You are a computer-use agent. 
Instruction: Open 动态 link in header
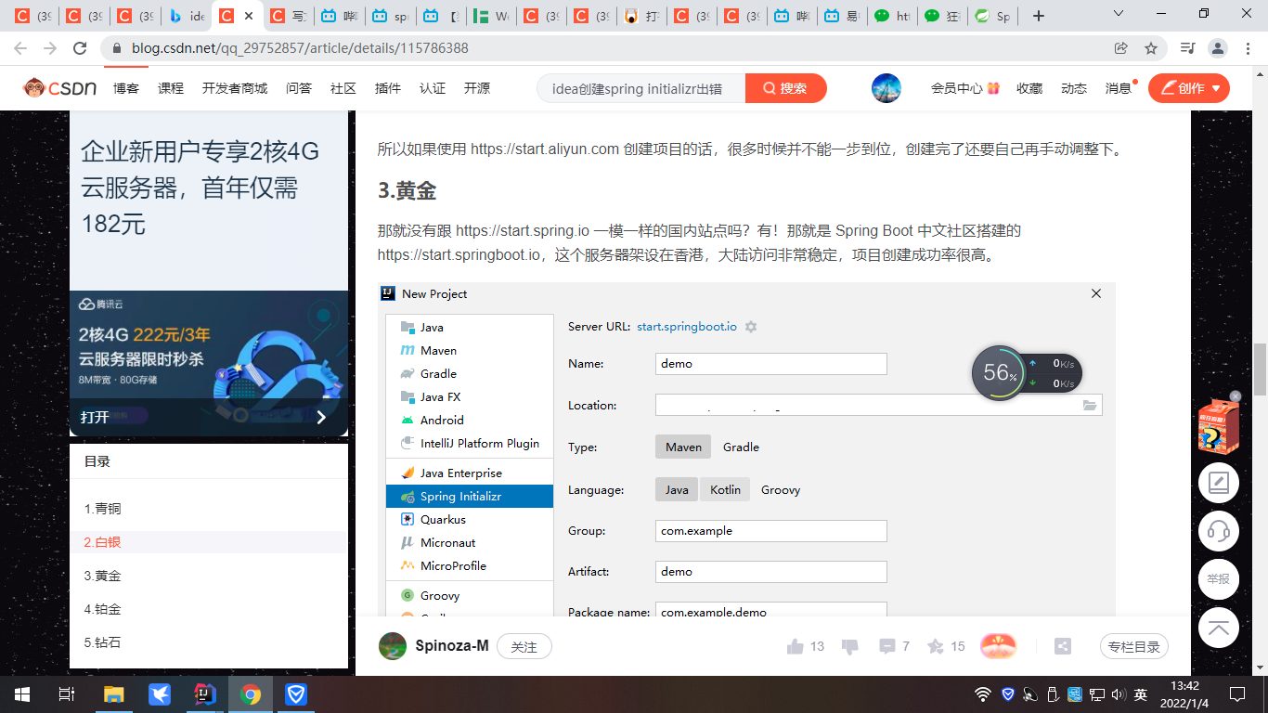click(1074, 88)
